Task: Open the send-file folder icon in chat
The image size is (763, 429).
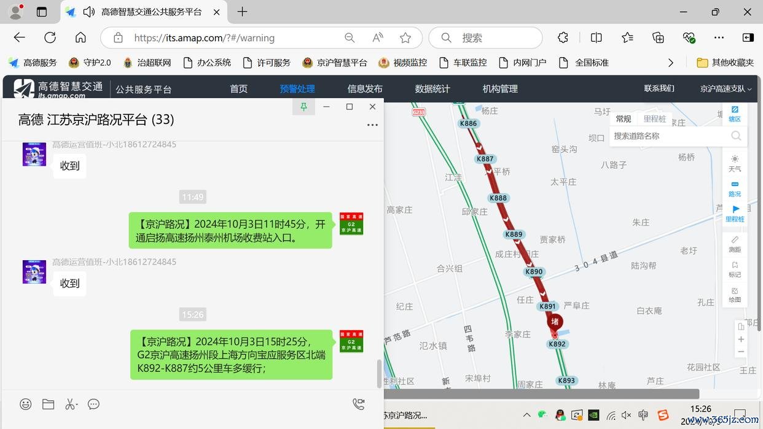Action: pos(48,404)
